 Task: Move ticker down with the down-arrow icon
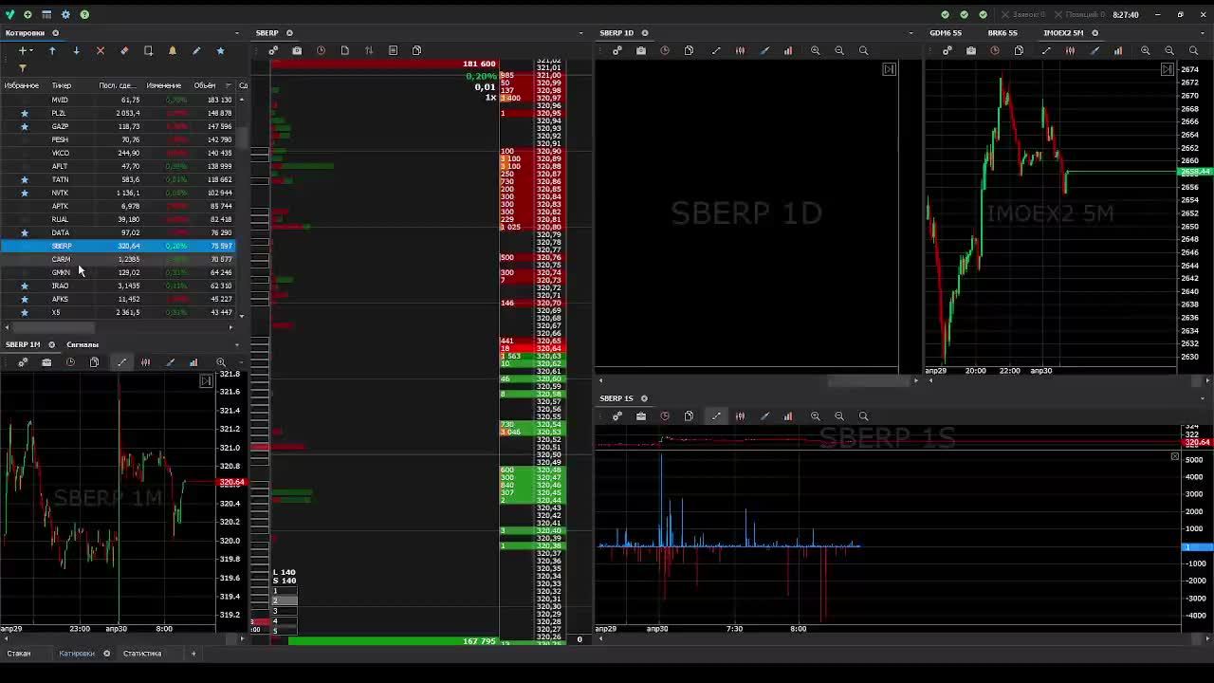pyautogui.click(x=76, y=50)
